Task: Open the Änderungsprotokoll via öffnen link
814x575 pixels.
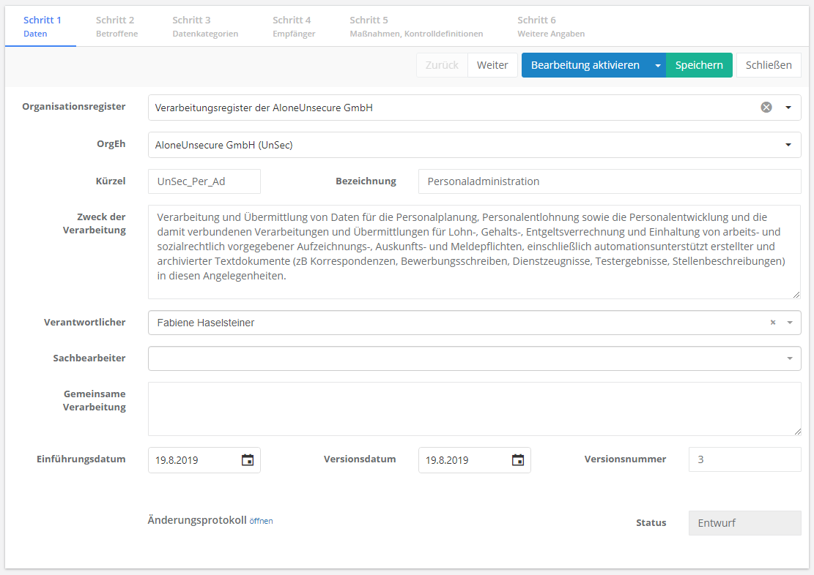Action: (x=261, y=521)
